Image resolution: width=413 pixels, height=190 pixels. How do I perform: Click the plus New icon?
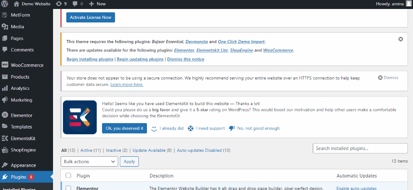click(x=91, y=4)
